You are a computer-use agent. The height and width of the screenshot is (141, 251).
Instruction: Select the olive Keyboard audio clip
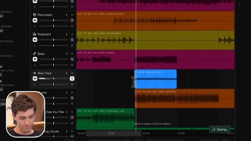[x=155, y=40]
